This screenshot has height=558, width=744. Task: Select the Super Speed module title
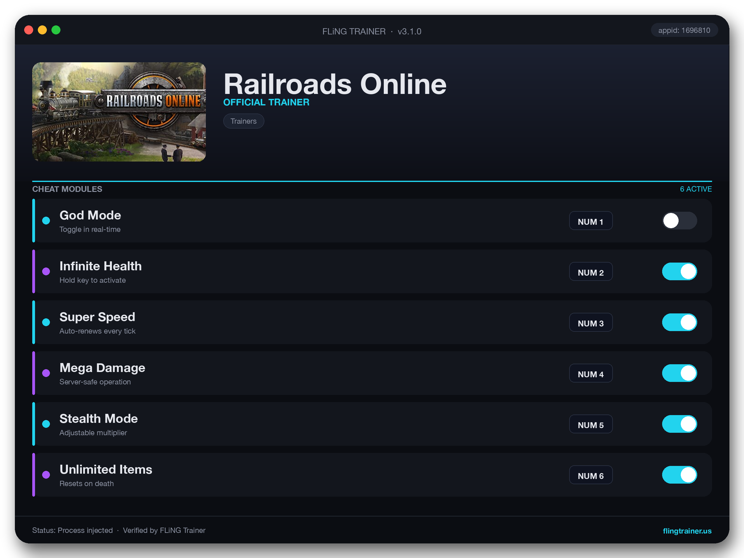coord(97,317)
